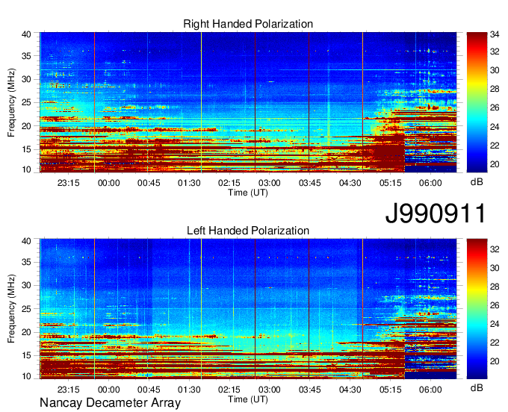Click Right Handed plot's "Frequency (MHz)" axis label
Screen dimensions: 508x412
click(x=11, y=102)
